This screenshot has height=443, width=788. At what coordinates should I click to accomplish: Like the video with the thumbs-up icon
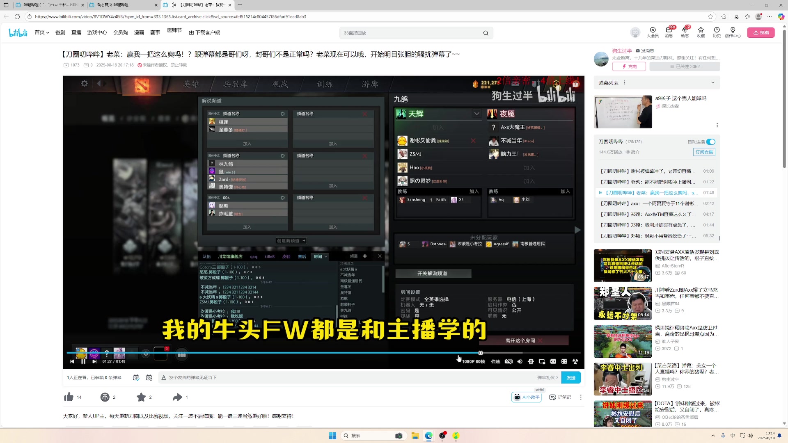click(x=69, y=397)
